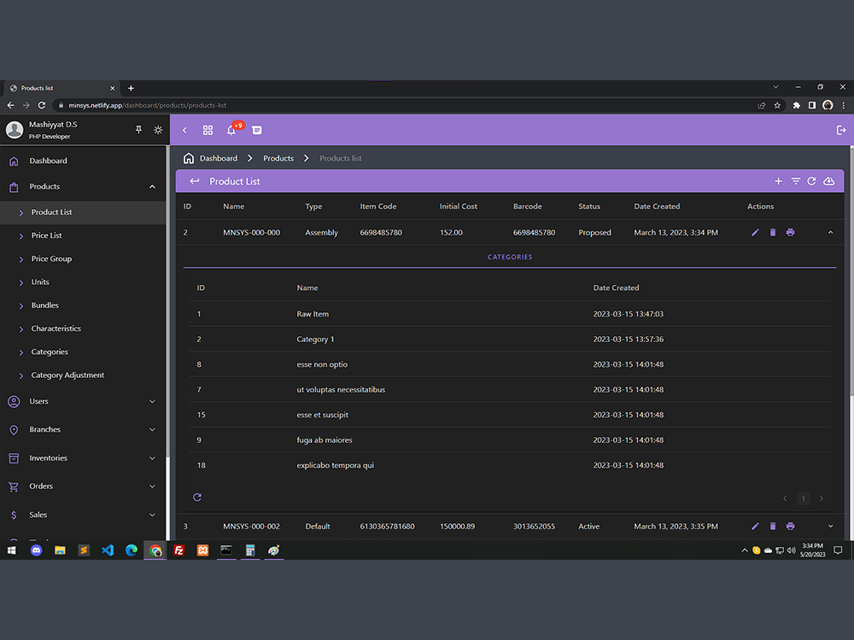Add a new product with plus icon
The image size is (854, 640).
click(778, 181)
